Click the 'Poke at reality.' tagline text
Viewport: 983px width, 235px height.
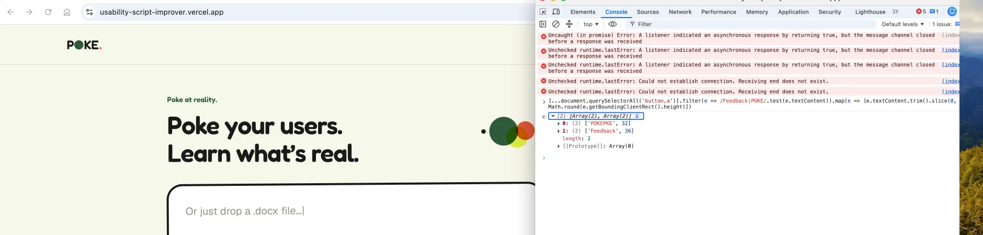click(x=192, y=99)
